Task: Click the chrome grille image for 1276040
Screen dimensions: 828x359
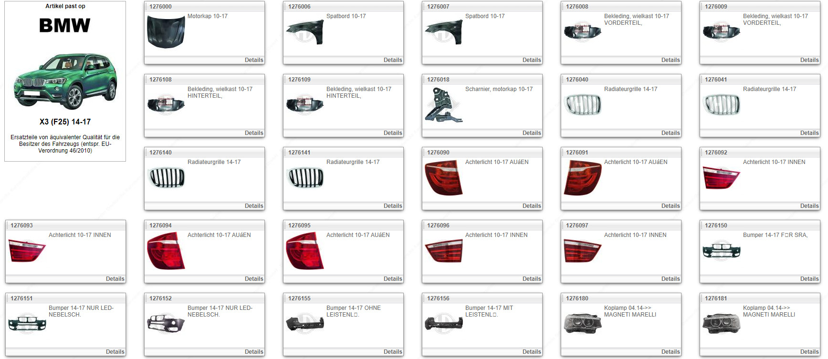Action: pos(582,105)
